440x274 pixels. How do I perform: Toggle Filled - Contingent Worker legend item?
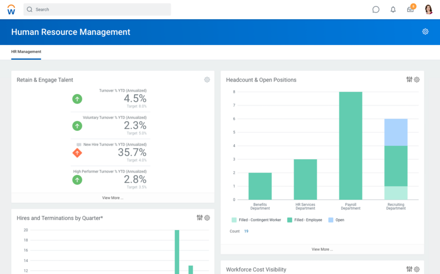click(256, 220)
